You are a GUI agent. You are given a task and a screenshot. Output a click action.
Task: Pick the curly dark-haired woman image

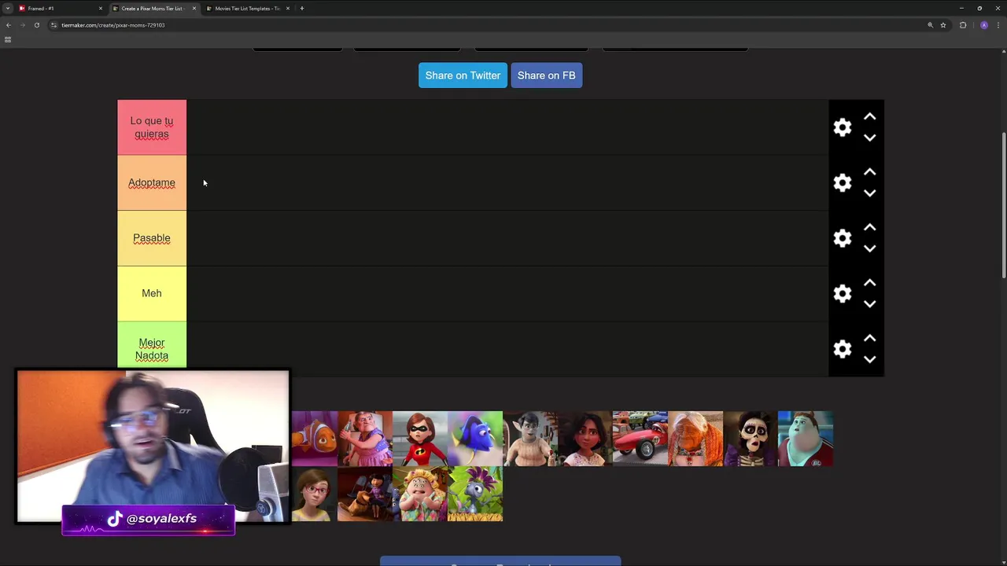point(585,439)
